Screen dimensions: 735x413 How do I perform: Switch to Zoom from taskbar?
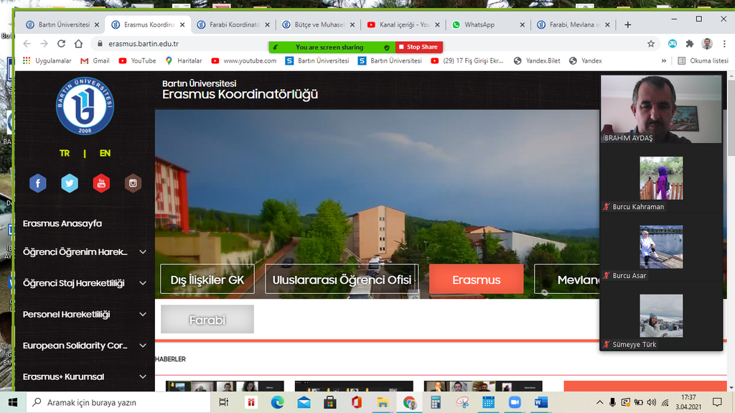515,402
